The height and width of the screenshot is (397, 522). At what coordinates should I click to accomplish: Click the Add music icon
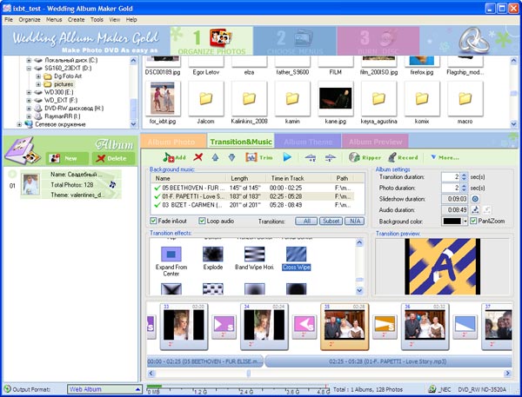pos(174,157)
